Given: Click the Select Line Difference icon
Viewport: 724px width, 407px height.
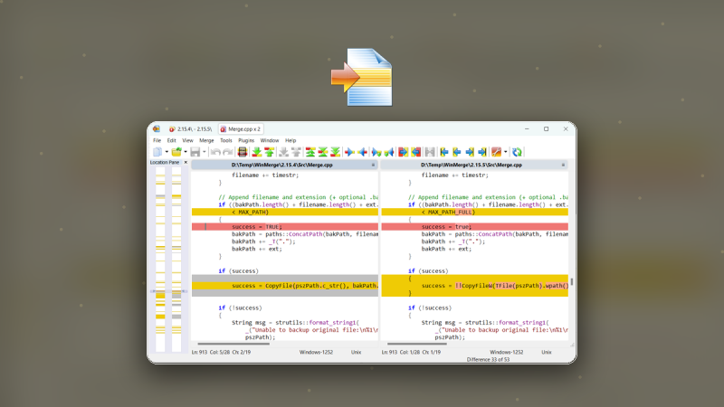Looking at the screenshot, I should [x=242, y=152].
